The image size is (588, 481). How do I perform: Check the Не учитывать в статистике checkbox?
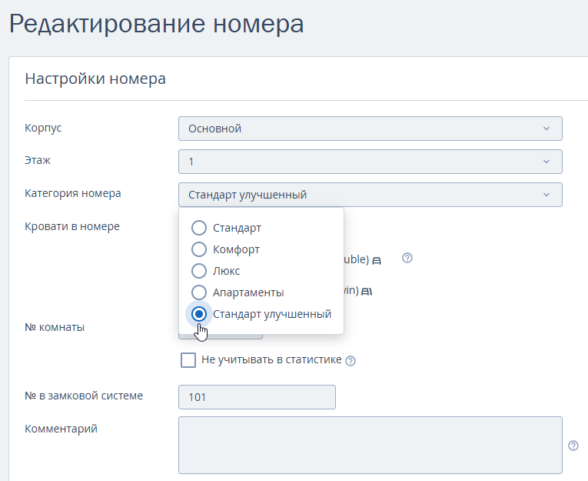coord(188,360)
